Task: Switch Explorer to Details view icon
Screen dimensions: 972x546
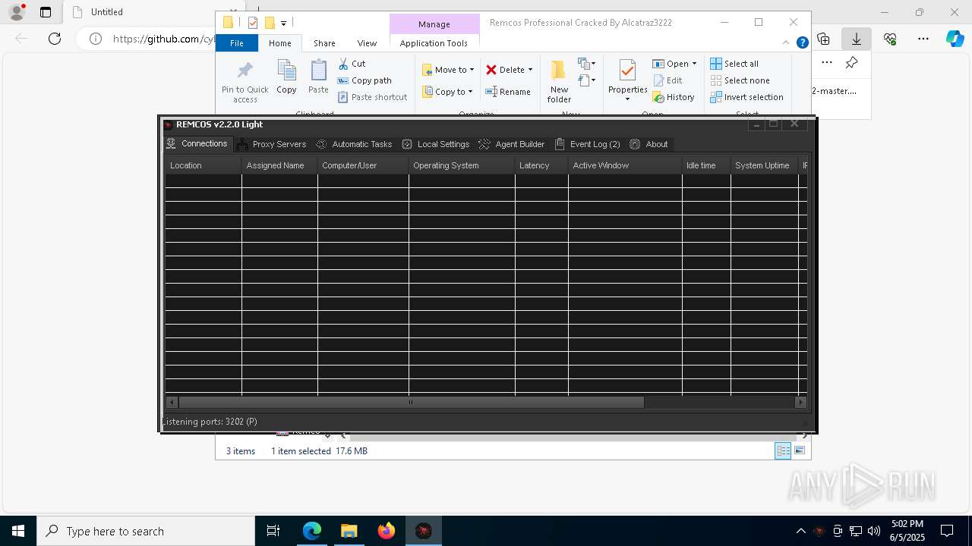Action: [x=783, y=450]
